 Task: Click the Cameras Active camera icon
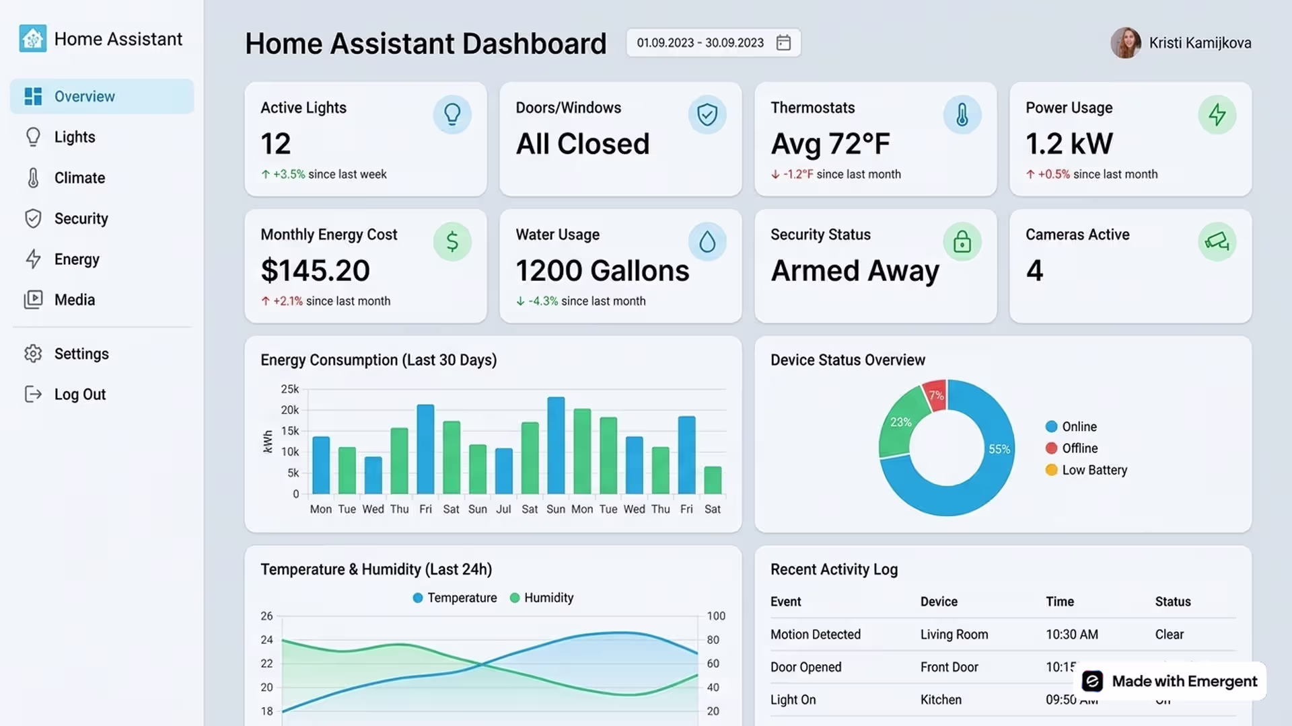pos(1217,242)
